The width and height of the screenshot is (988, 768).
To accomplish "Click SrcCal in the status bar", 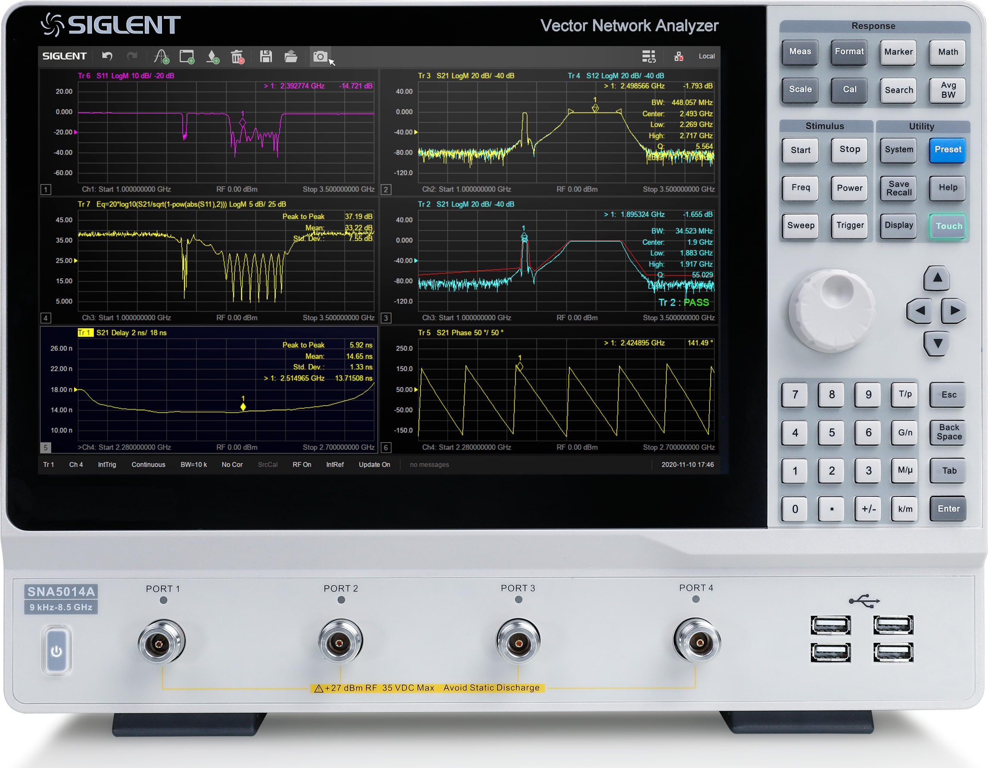I will [268, 465].
